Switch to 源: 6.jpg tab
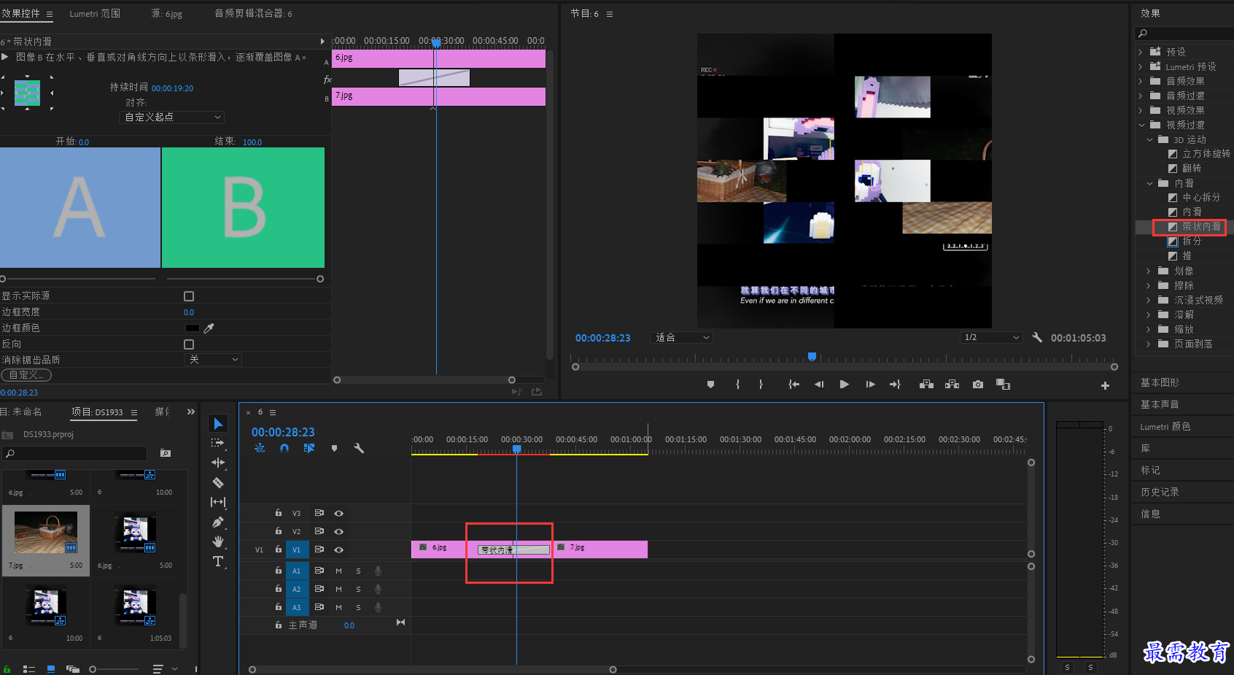 click(166, 14)
